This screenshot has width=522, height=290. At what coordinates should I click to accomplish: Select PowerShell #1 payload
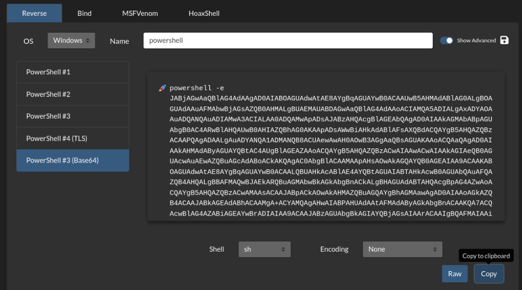tap(72, 72)
